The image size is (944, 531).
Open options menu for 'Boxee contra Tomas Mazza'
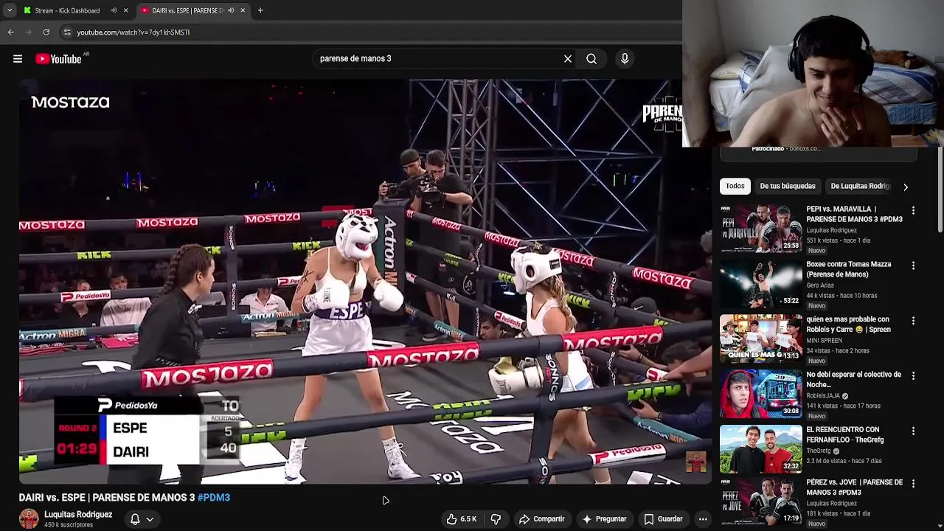tap(913, 265)
